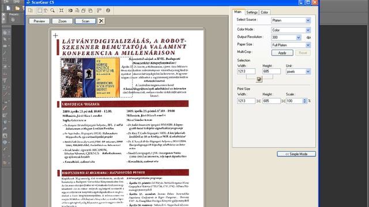
Task: Switch to the Color tab
Action: click(x=264, y=12)
